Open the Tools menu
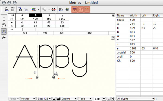 (x=85, y=99)
